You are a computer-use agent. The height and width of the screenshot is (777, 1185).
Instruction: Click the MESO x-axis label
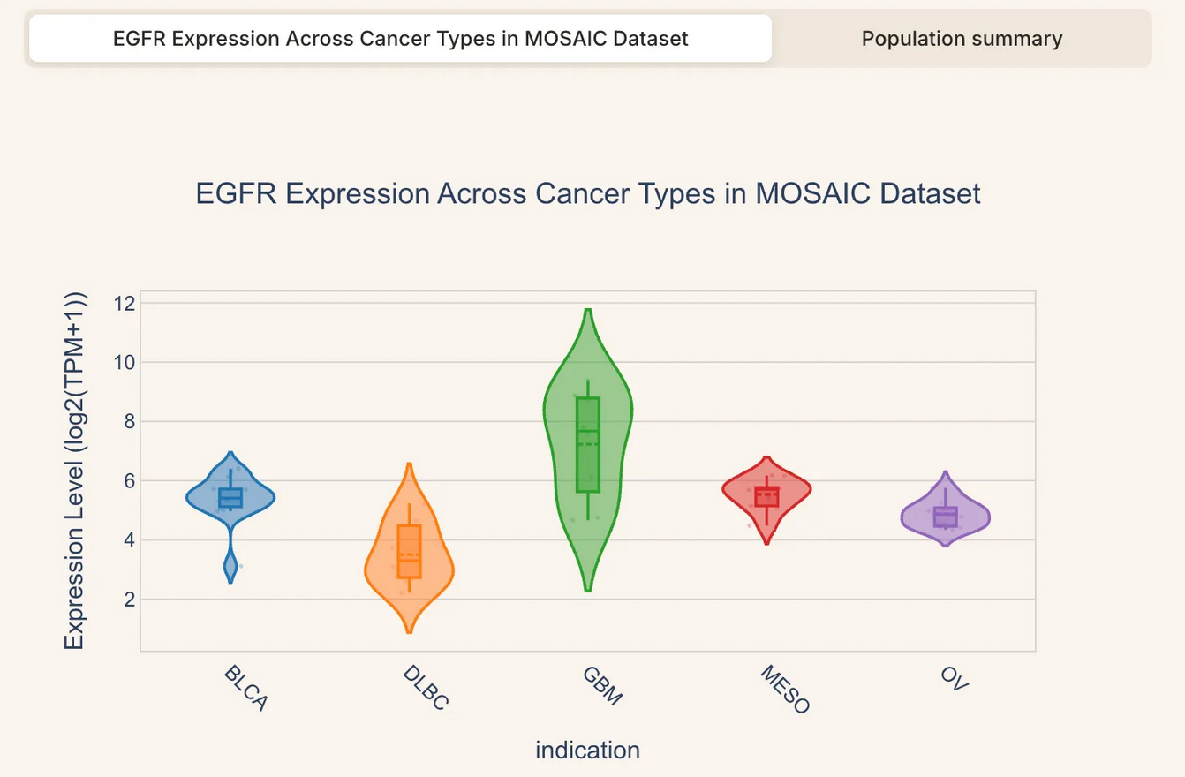pos(784,690)
